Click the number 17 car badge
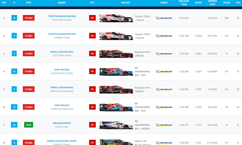This screenshot has height=145, width=242. pos(14,107)
